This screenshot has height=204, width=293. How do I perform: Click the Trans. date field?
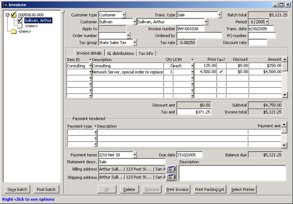(261, 28)
